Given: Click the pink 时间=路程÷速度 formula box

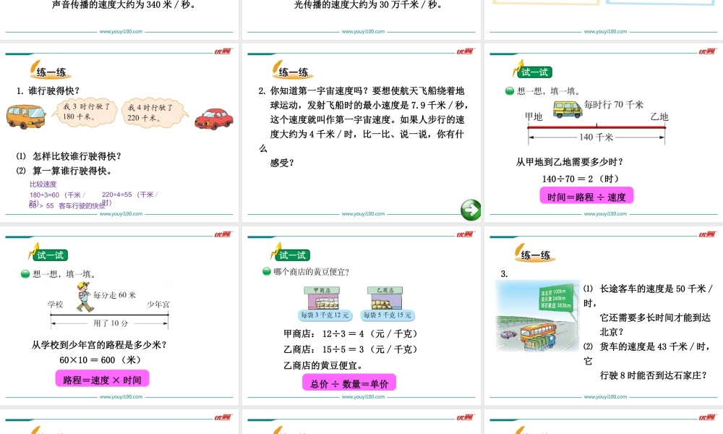Looking at the screenshot, I should 586,195.
